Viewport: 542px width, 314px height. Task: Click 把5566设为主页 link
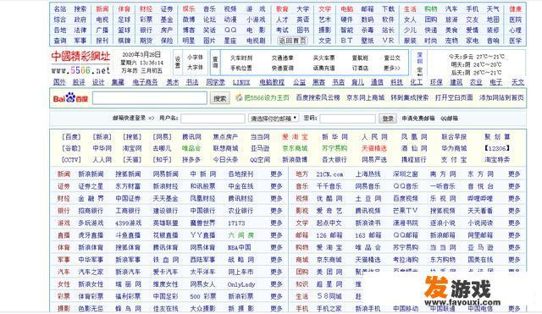tap(267, 98)
